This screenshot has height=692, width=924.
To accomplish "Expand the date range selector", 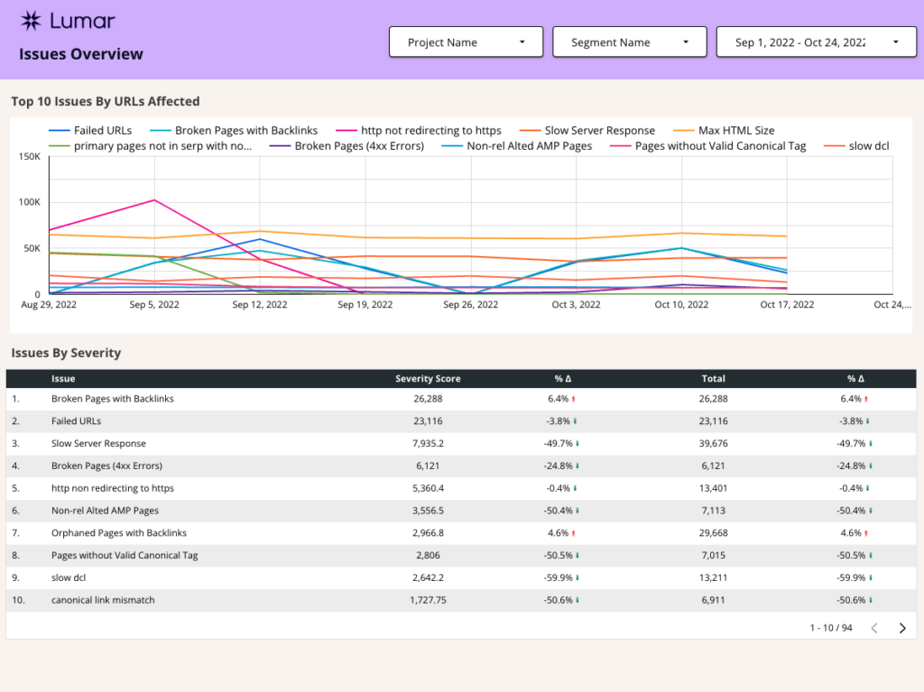I will point(816,42).
